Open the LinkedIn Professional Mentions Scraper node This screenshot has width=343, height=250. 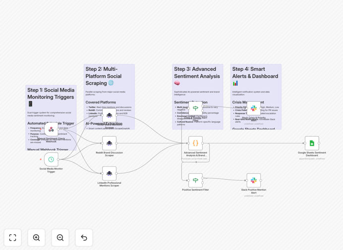click(110, 173)
